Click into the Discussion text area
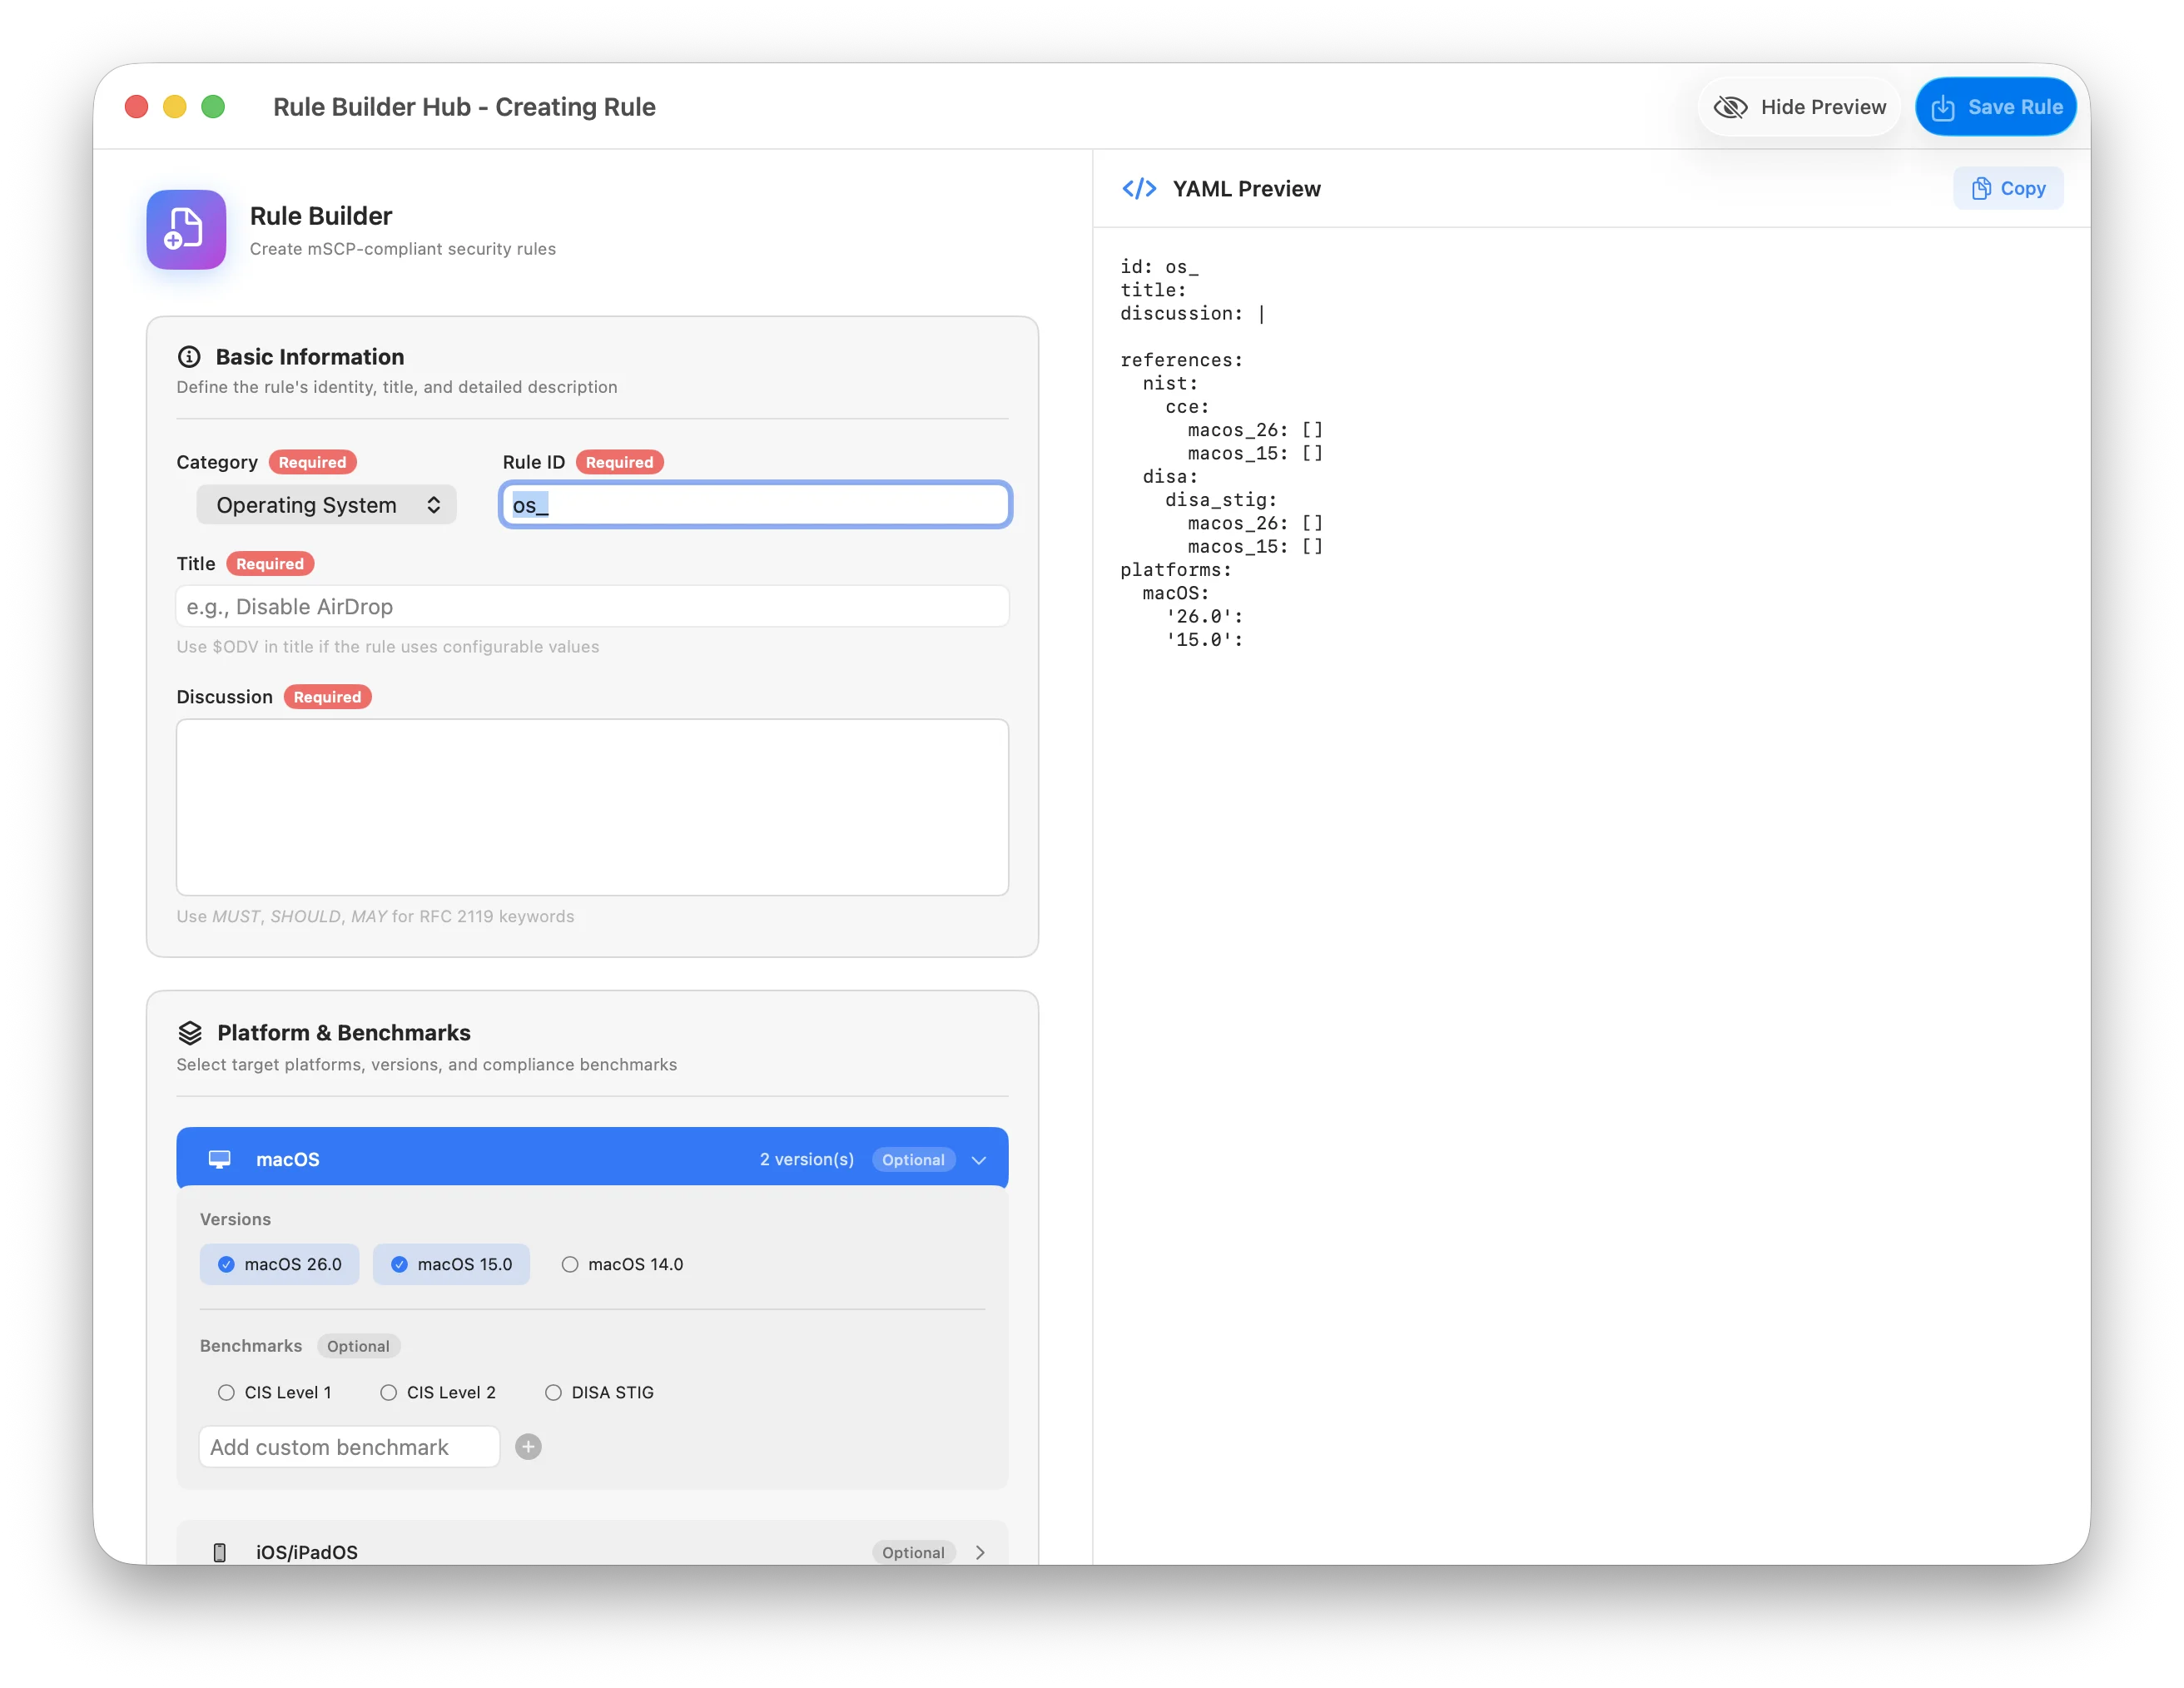This screenshot has width=2184, height=1688. [x=592, y=807]
